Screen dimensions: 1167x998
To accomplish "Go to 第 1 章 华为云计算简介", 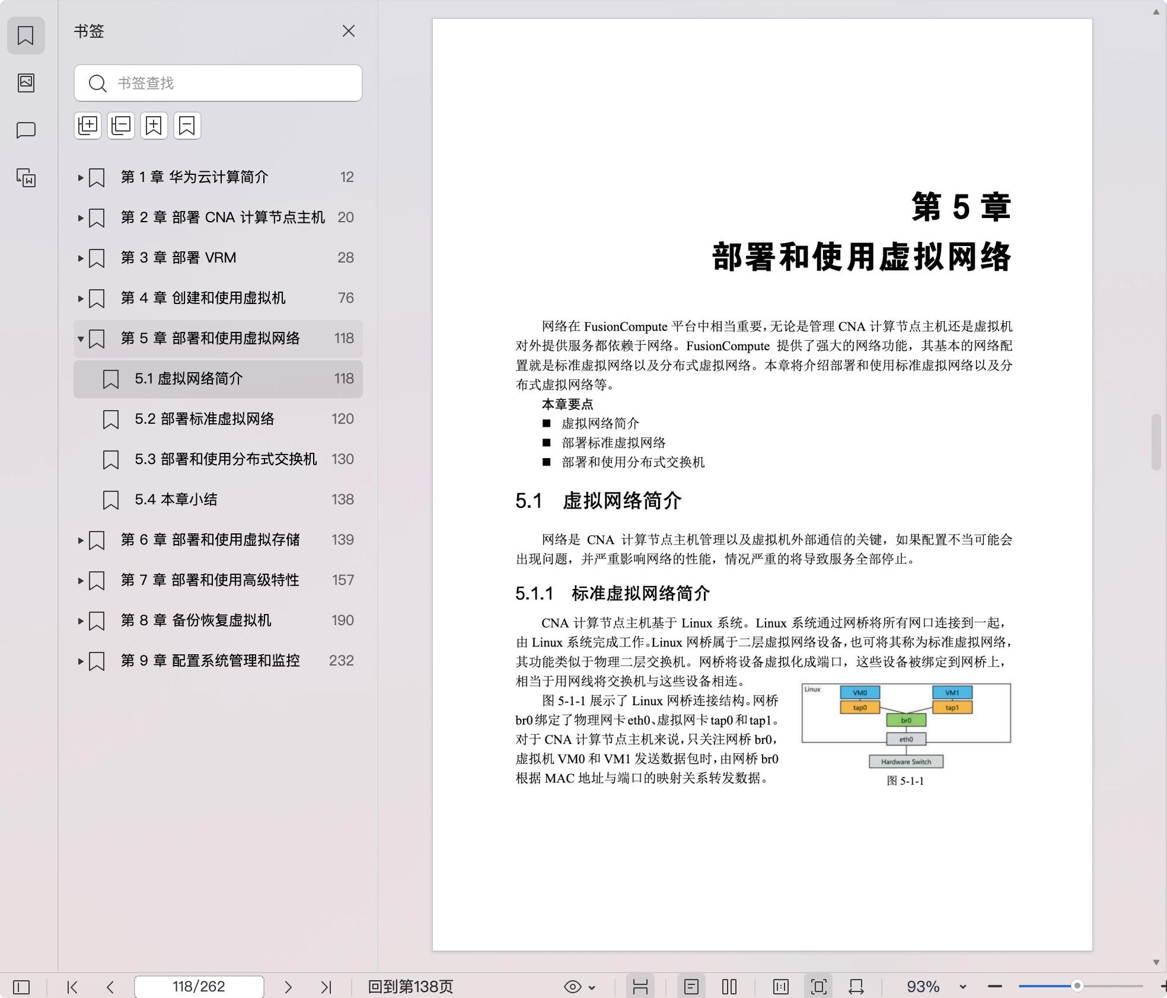I will (218, 177).
